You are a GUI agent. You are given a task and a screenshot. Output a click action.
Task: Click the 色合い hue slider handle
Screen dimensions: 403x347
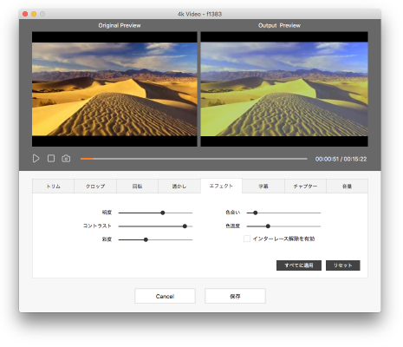tap(256, 213)
